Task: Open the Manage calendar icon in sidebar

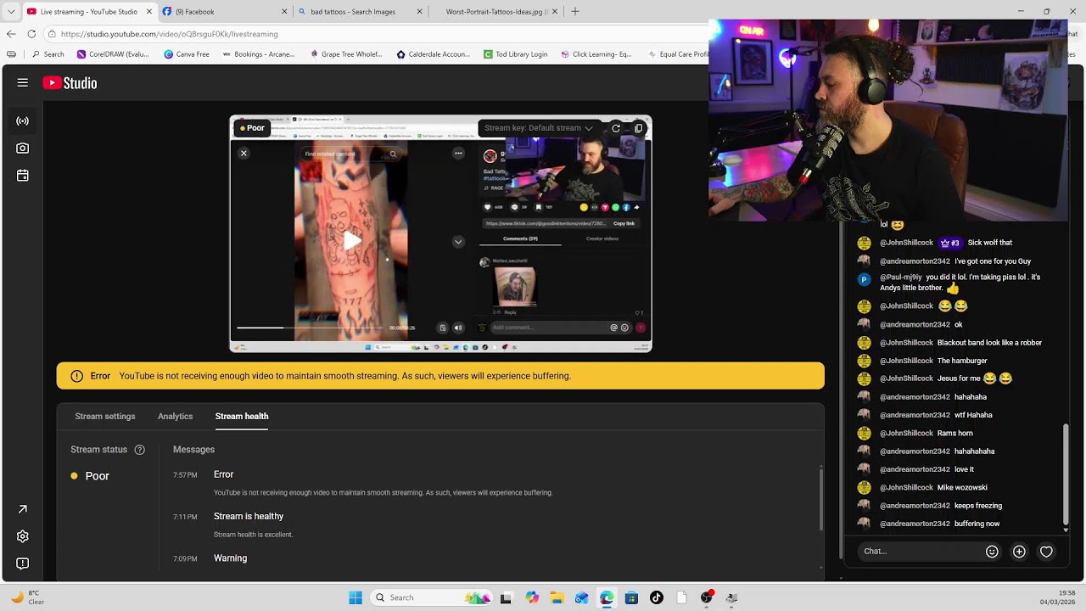Action: 23,176
